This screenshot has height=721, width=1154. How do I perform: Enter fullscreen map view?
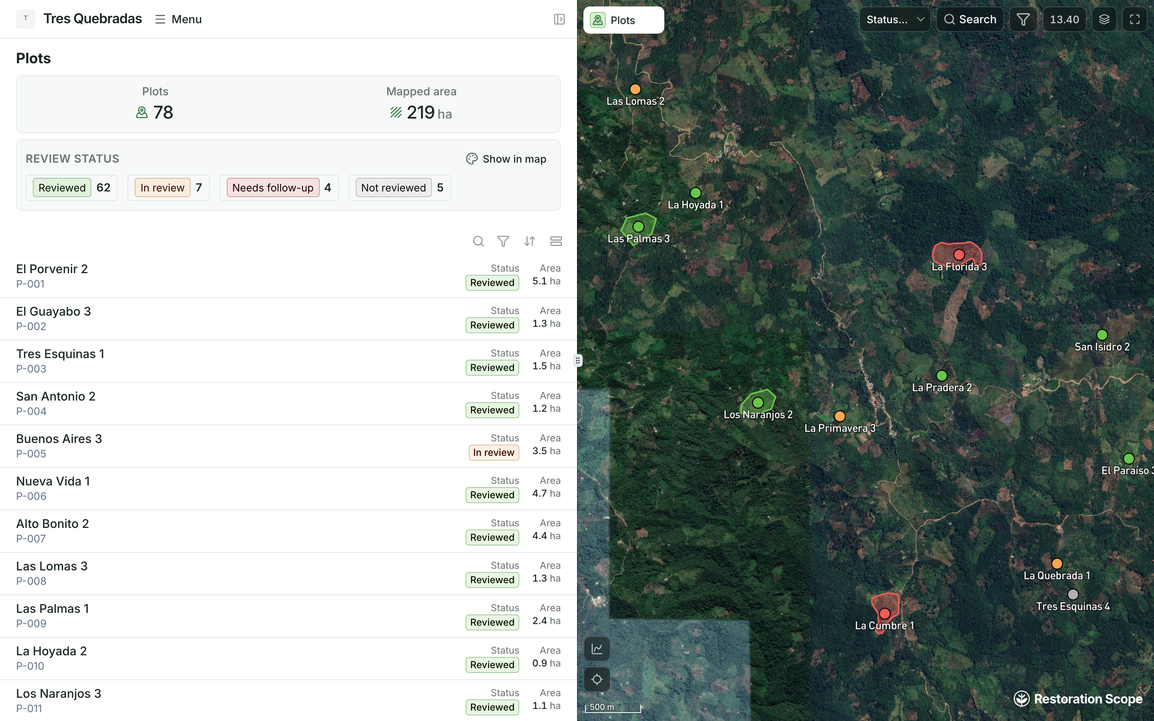pos(1134,19)
